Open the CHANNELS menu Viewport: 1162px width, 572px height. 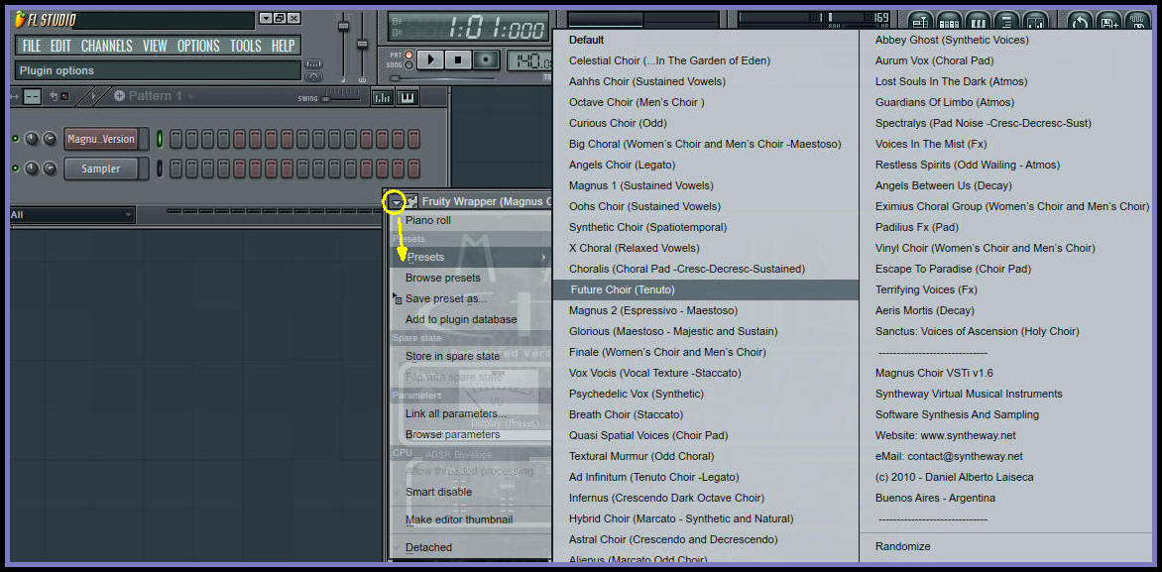tap(107, 46)
